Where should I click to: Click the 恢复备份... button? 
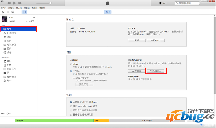pyautogui.click(x=155, y=71)
